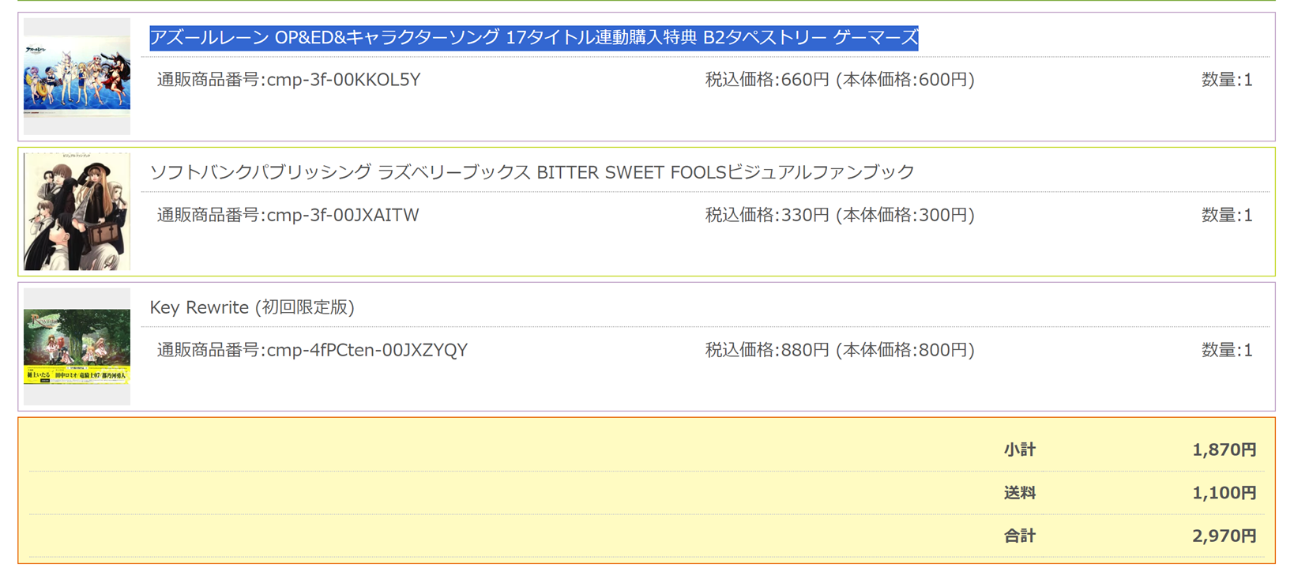Click 数量:1 on the BITTER SWEET FOOLS row
Image resolution: width=1309 pixels, height=583 pixels.
pyautogui.click(x=1226, y=215)
